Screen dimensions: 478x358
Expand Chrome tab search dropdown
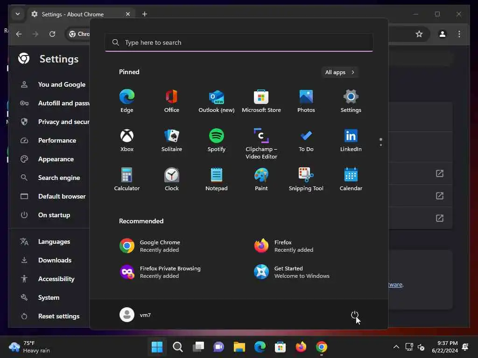tap(18, 14)
